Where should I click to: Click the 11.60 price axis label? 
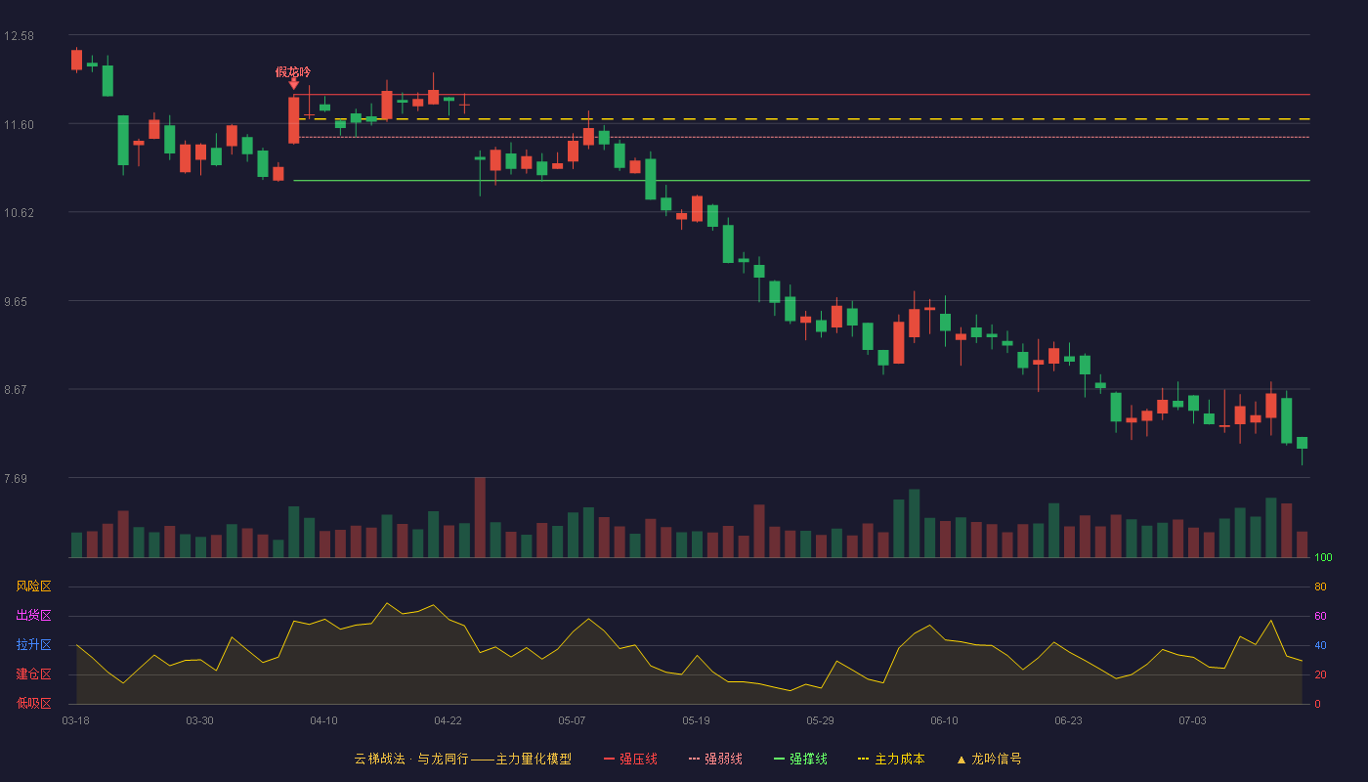(19, 125)
